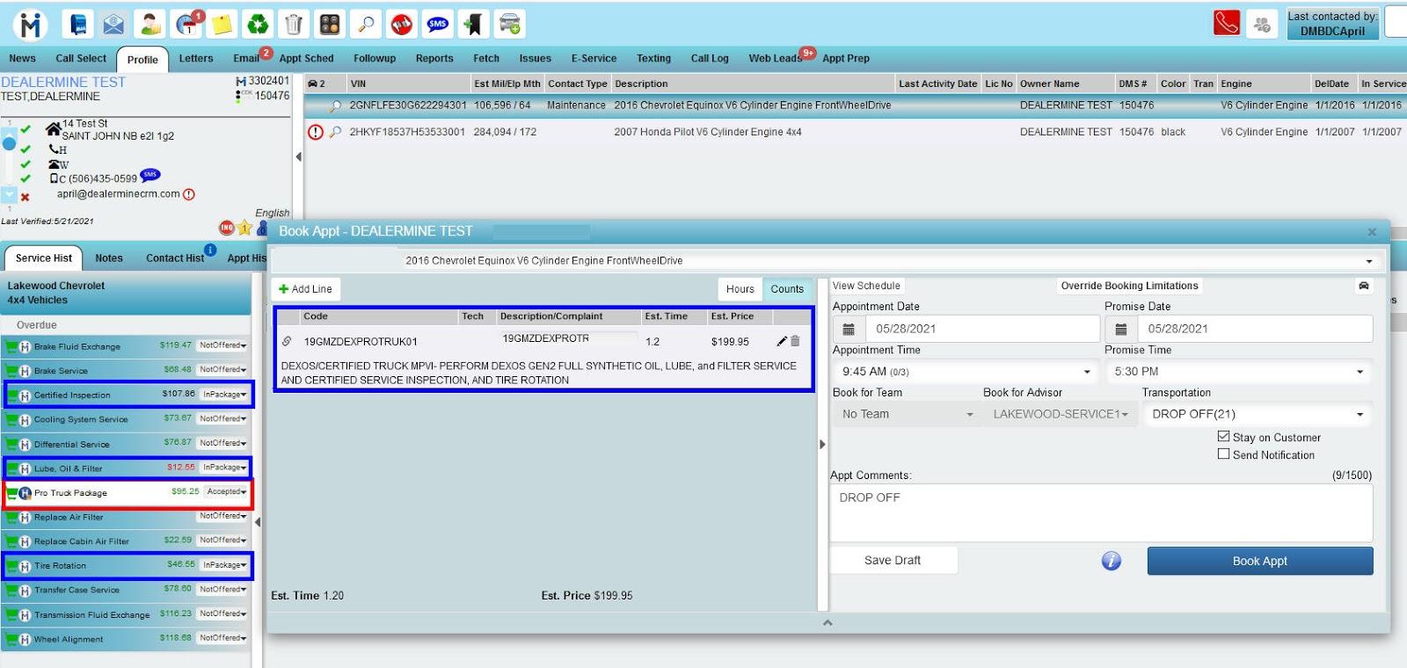Edit the service line with pencil icon
The height and width of the screenshot is (668, 1407).
coord(782,341)
